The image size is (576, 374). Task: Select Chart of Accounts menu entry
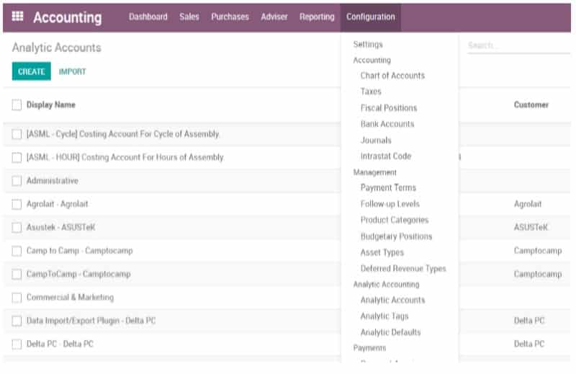tap(392, 76)
